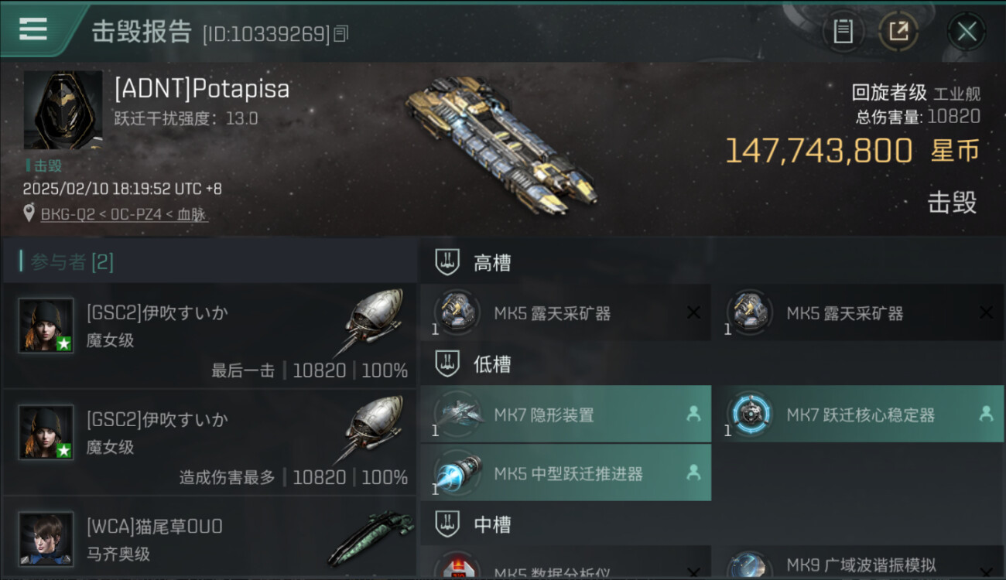Select the MK7 隐形装置 module
The image size is (1006, 580).
pos(566,415)
